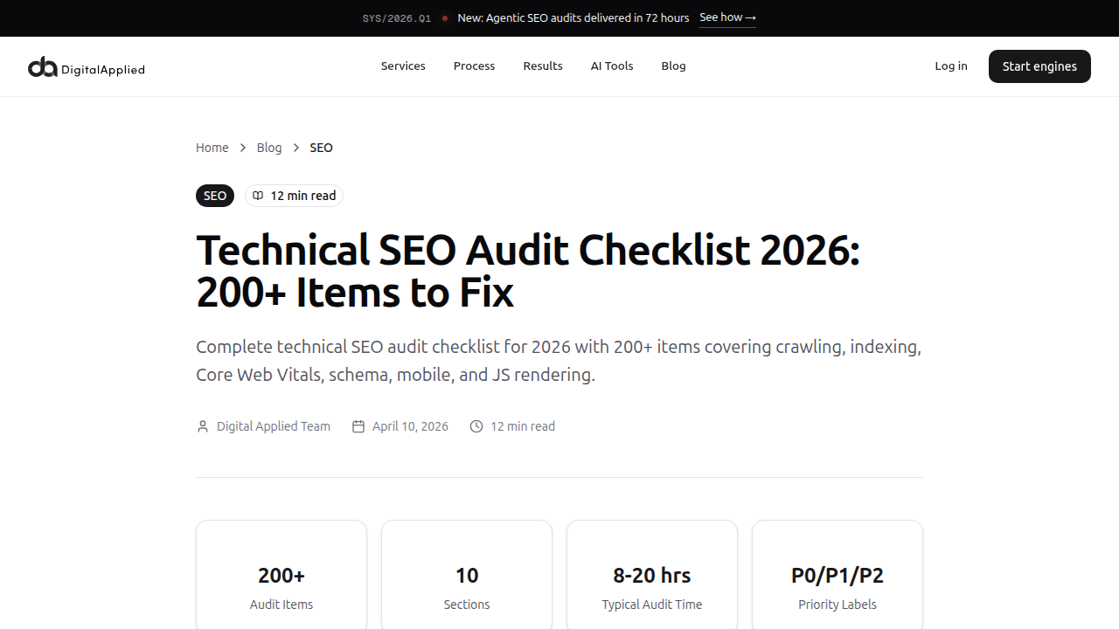Select Results in the navigation bar

(x=542, y=66)
